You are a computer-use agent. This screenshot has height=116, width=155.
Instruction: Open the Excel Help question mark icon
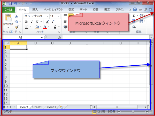(x=135, y=10)
